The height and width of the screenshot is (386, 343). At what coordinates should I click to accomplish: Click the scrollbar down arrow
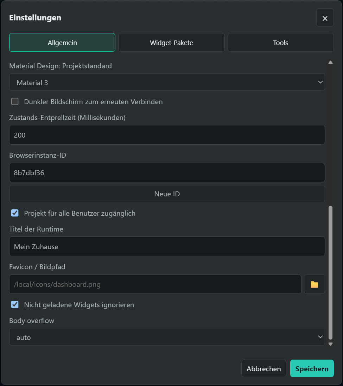(330, 344)
